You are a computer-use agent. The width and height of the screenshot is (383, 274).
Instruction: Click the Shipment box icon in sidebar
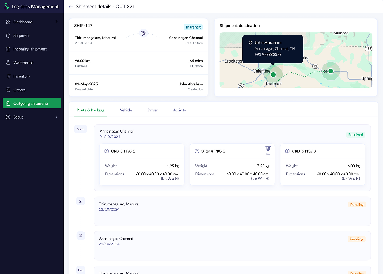point(8,35)
